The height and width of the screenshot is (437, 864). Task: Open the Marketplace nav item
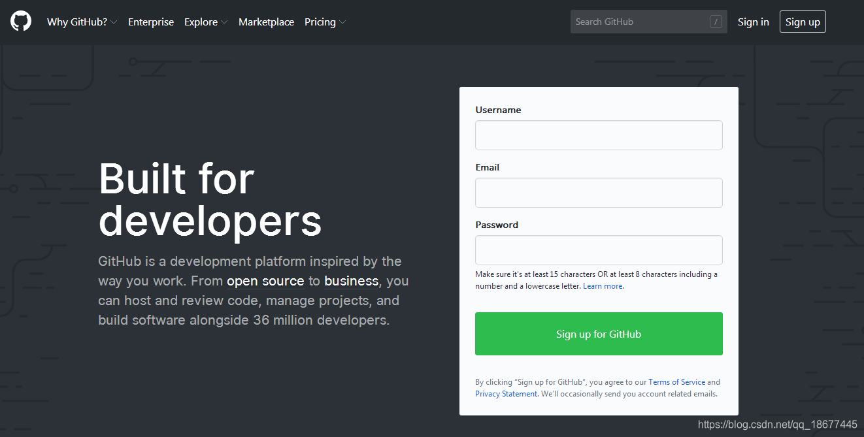(x=266, y=22)
